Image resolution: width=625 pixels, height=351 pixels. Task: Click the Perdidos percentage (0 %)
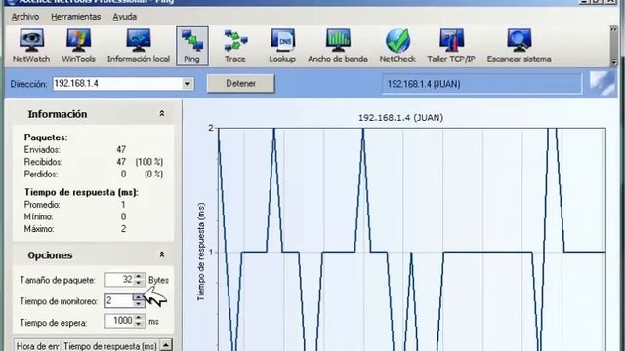coord(153,175)
